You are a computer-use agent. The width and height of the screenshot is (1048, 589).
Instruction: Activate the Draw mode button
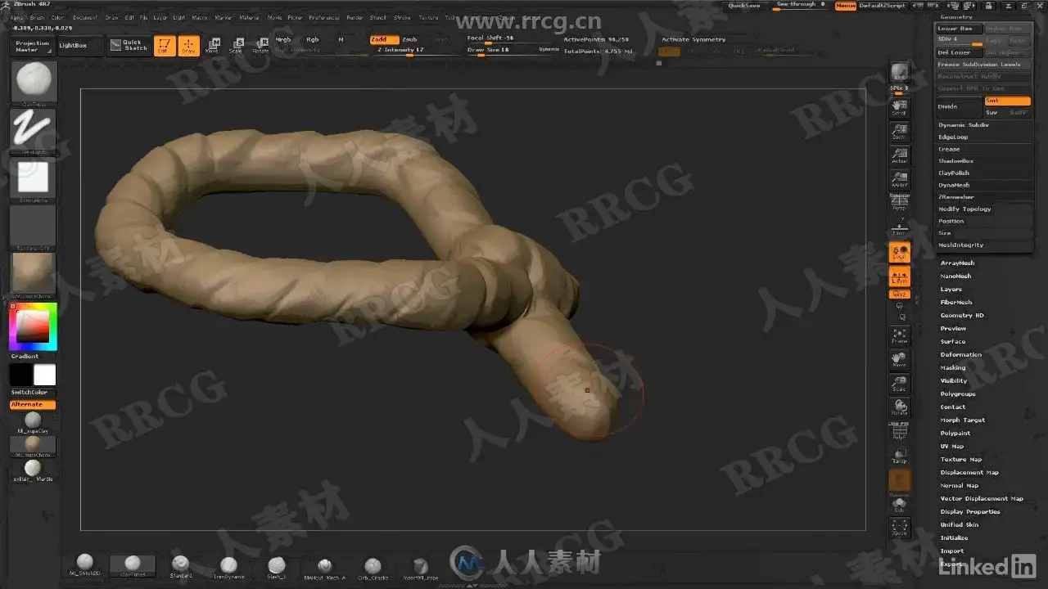[189, 46]
